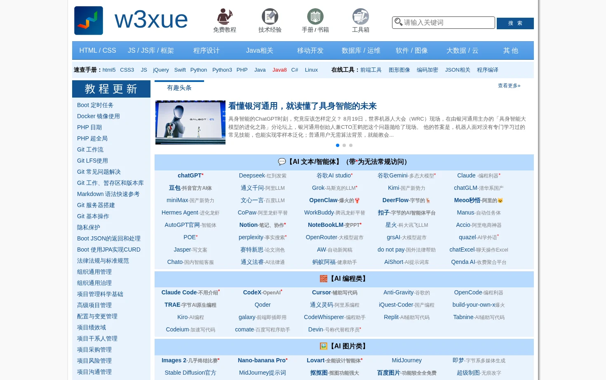Open the Java相关 menu

260,51
